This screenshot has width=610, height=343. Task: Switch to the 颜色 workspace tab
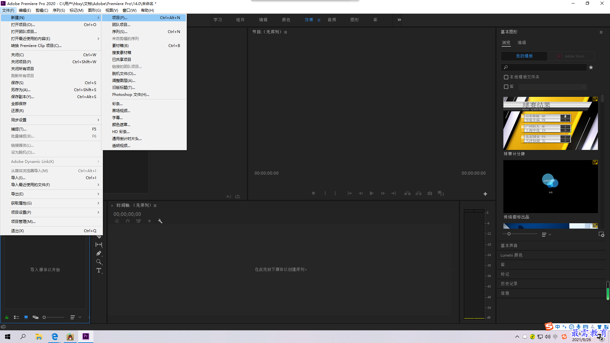(286, 20)
